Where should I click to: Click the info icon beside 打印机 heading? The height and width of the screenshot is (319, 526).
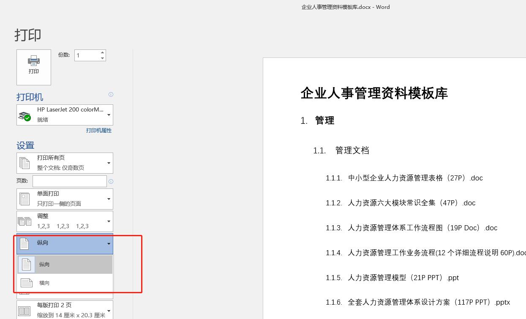[x=111, y=94]
